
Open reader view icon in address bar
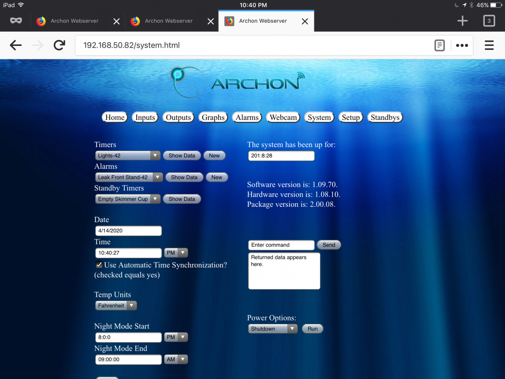(439, 45)
